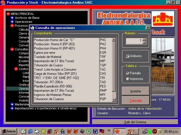Click the flags quick launch icon

pyautogui.click(x=102, y=131)
